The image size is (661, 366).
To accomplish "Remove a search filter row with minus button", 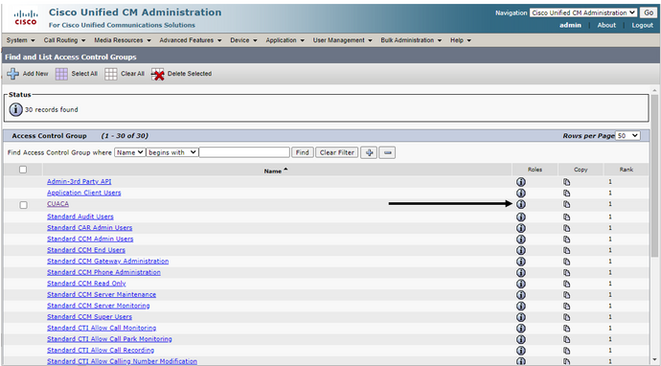I will click(x=387, y=152).
